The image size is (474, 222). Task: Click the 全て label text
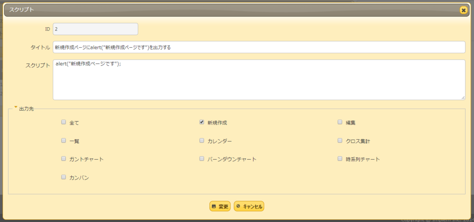pyautogui.click(x=75, y=123)
